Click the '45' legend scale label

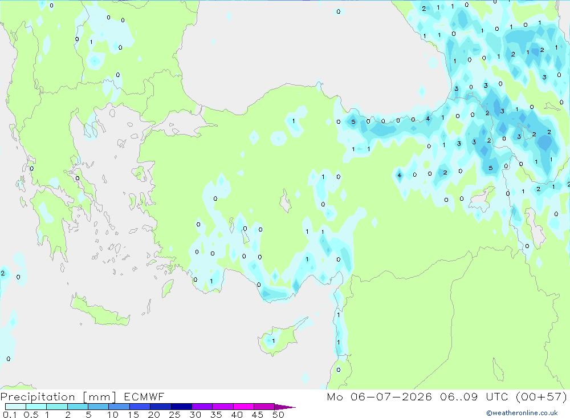point(258,415)
